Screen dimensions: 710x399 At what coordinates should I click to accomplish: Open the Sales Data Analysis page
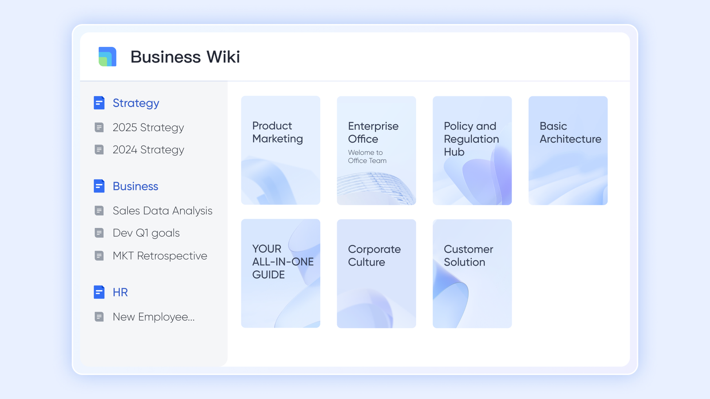coord(162,211)
